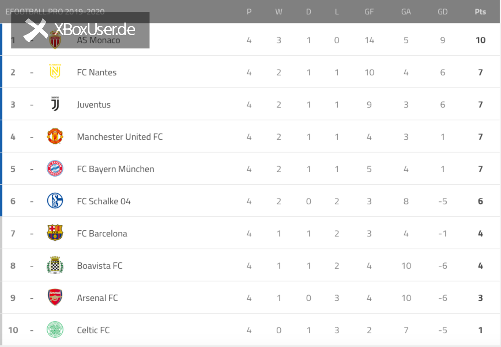Open the Celtic FC team name link
Image resolution: width=501 pixels, height=347 pixels.
(x=93, y=330)
